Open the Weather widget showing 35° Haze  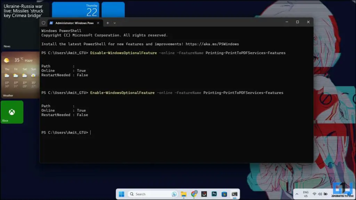coord(20,75)
